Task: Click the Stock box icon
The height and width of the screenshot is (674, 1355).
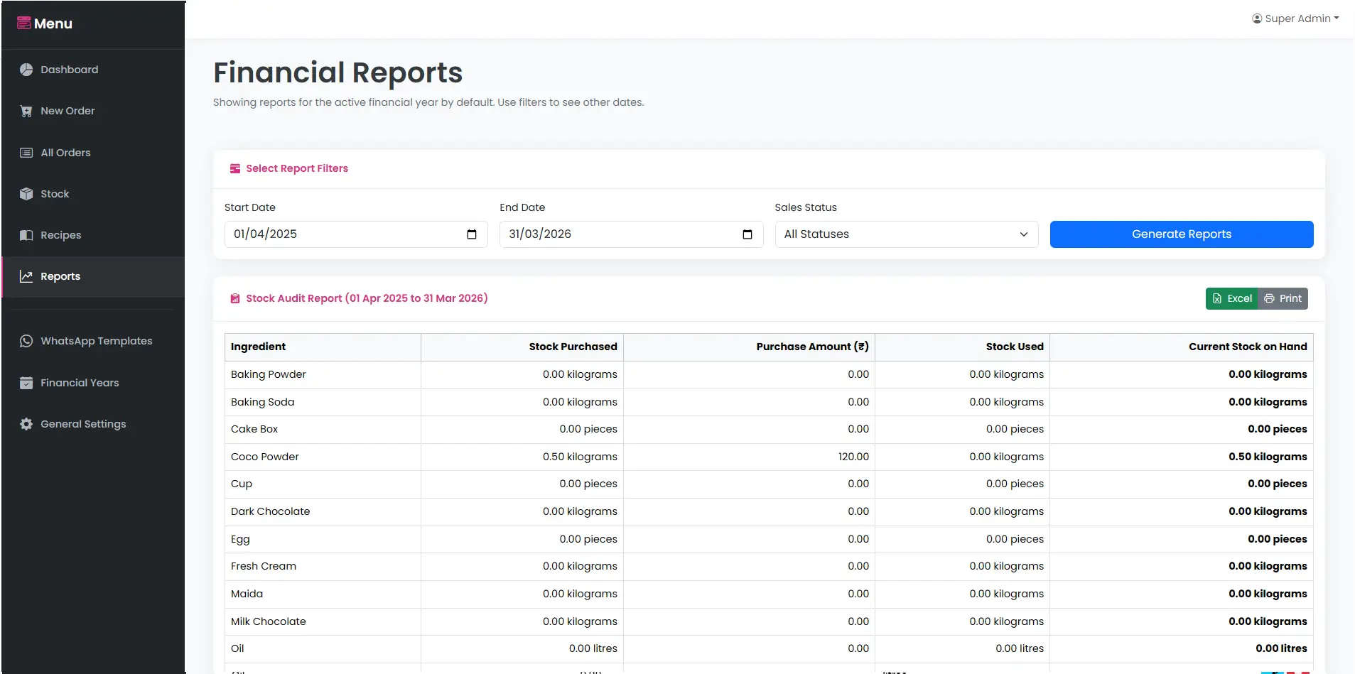Action: click(x=26, y=194)
